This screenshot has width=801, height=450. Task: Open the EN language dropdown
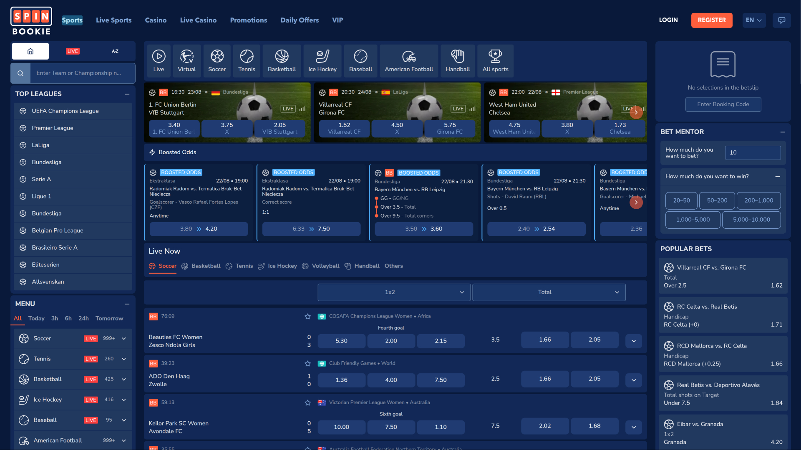click(753, 20)
